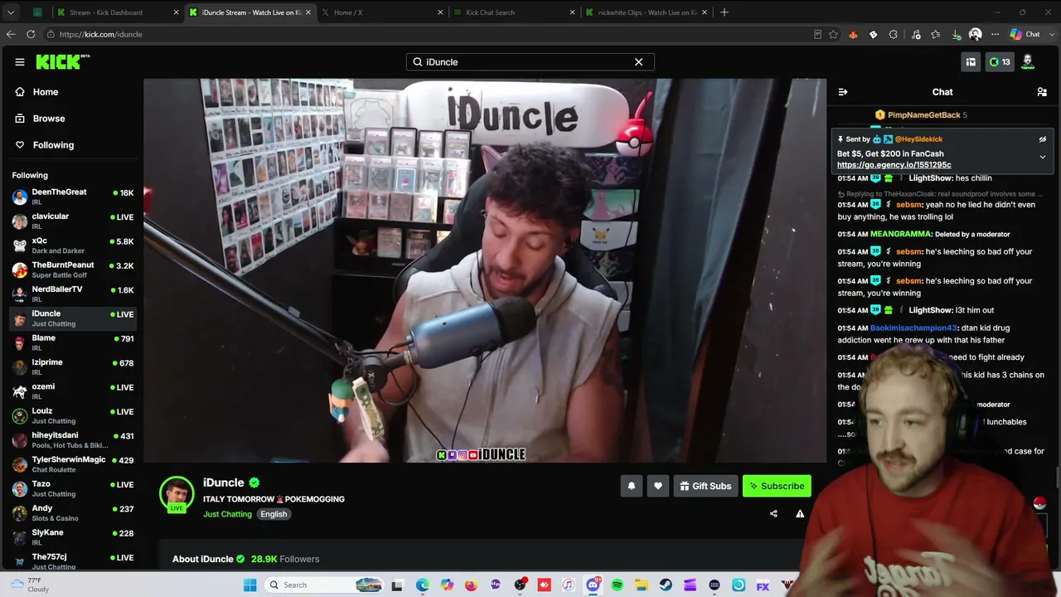Open Discord from the taskbar
This screenshot has height=597, width=1061.
point(593,585)
